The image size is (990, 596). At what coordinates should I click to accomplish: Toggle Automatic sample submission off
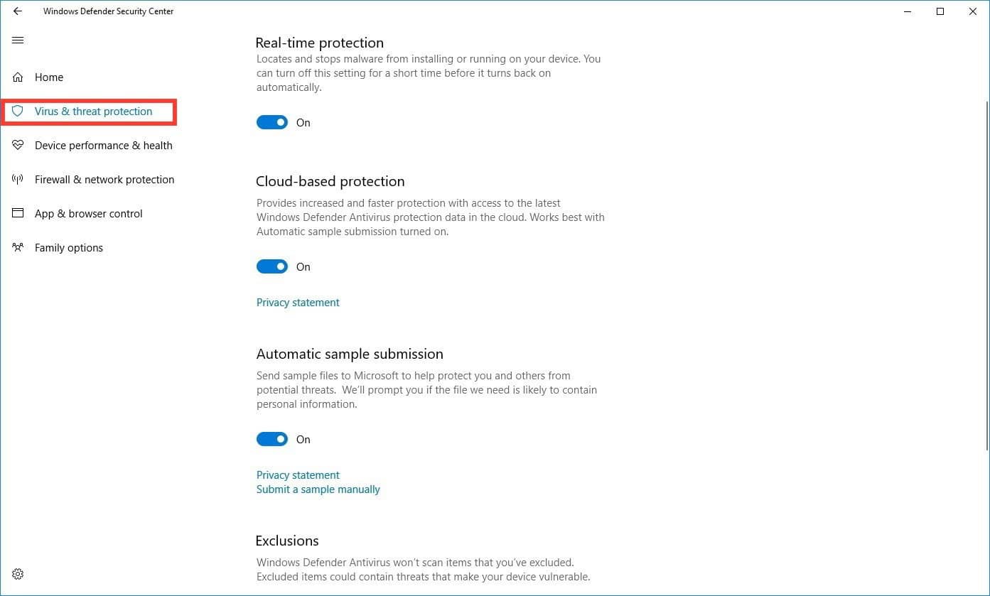click(272, 440)
